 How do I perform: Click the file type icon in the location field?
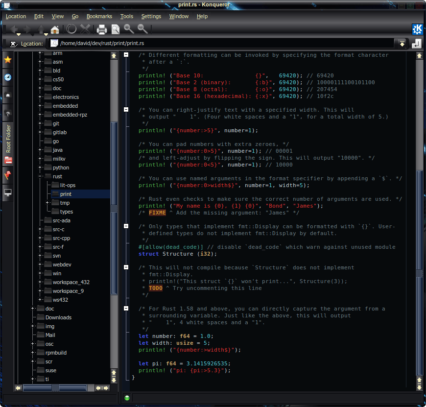tap(54, 43)
